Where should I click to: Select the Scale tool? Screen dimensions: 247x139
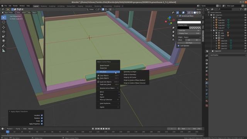(3, 36)
